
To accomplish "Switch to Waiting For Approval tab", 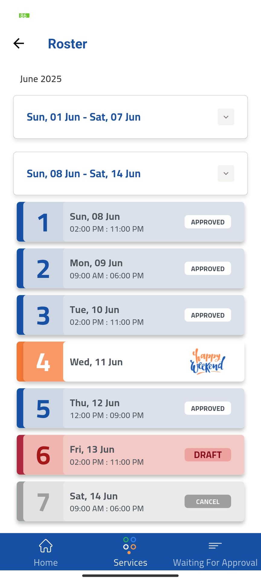I will 215,562.
